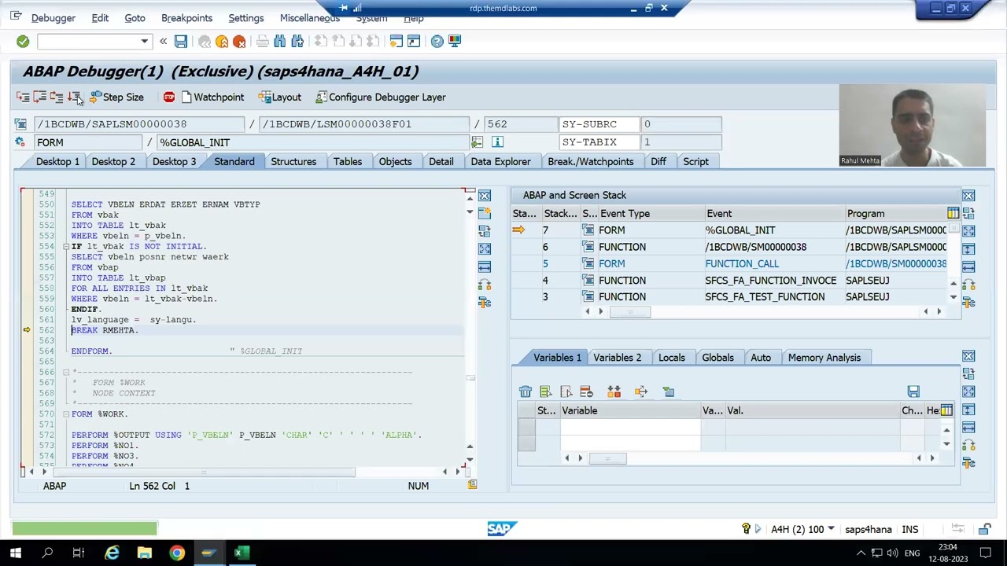Click the main program field /1BCDWB/SAPLSM00000038
Viewport: 1007px width, 566px height.
[138, 124]
